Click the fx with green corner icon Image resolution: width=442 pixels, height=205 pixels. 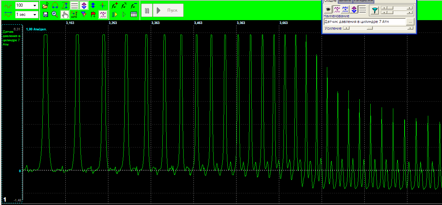point(124,6)
